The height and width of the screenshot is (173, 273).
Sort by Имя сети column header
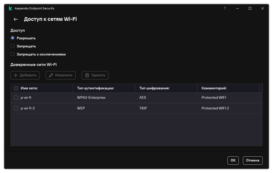pyautogui.click(x=29, y=88)
